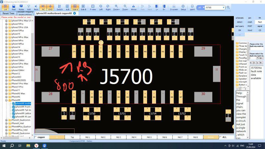This screenshot has width=265, height=149.
Task: Switch to Top layer tab
Action: coord(72,137)
